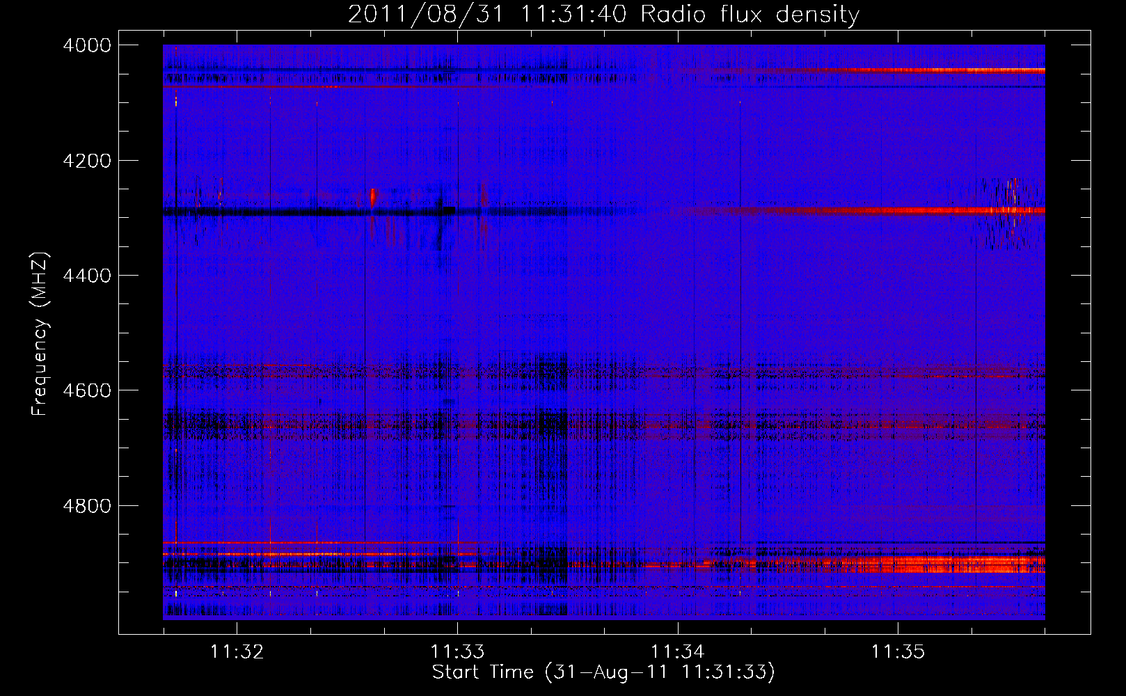The width and height of the screenshot is (1126, 696).
Task: Click the 11:32 time axis label
Action: 237,651
